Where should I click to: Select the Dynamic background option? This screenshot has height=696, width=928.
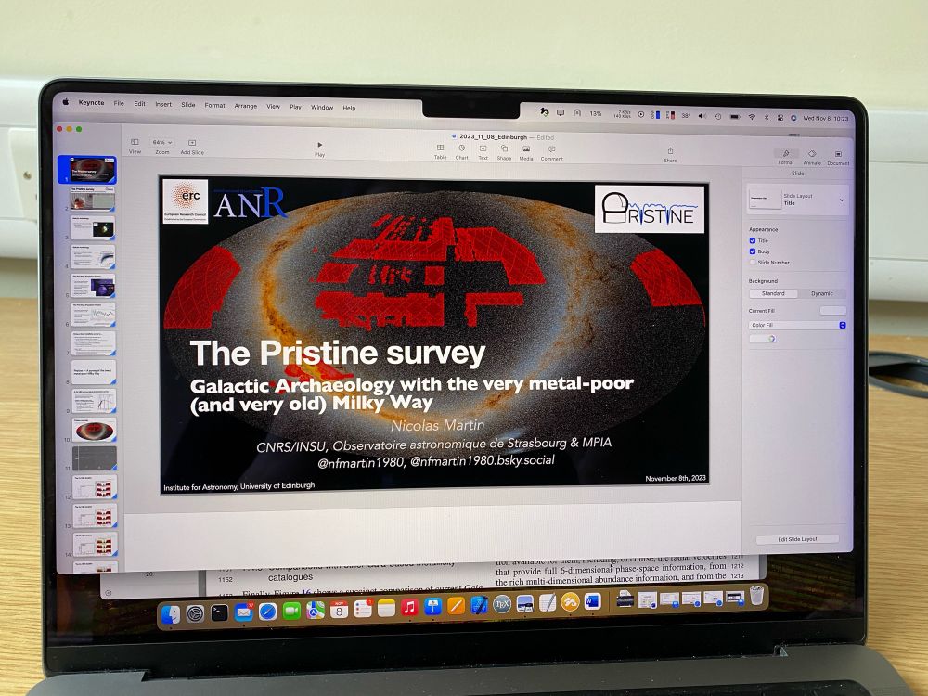[x=821, y=293]
